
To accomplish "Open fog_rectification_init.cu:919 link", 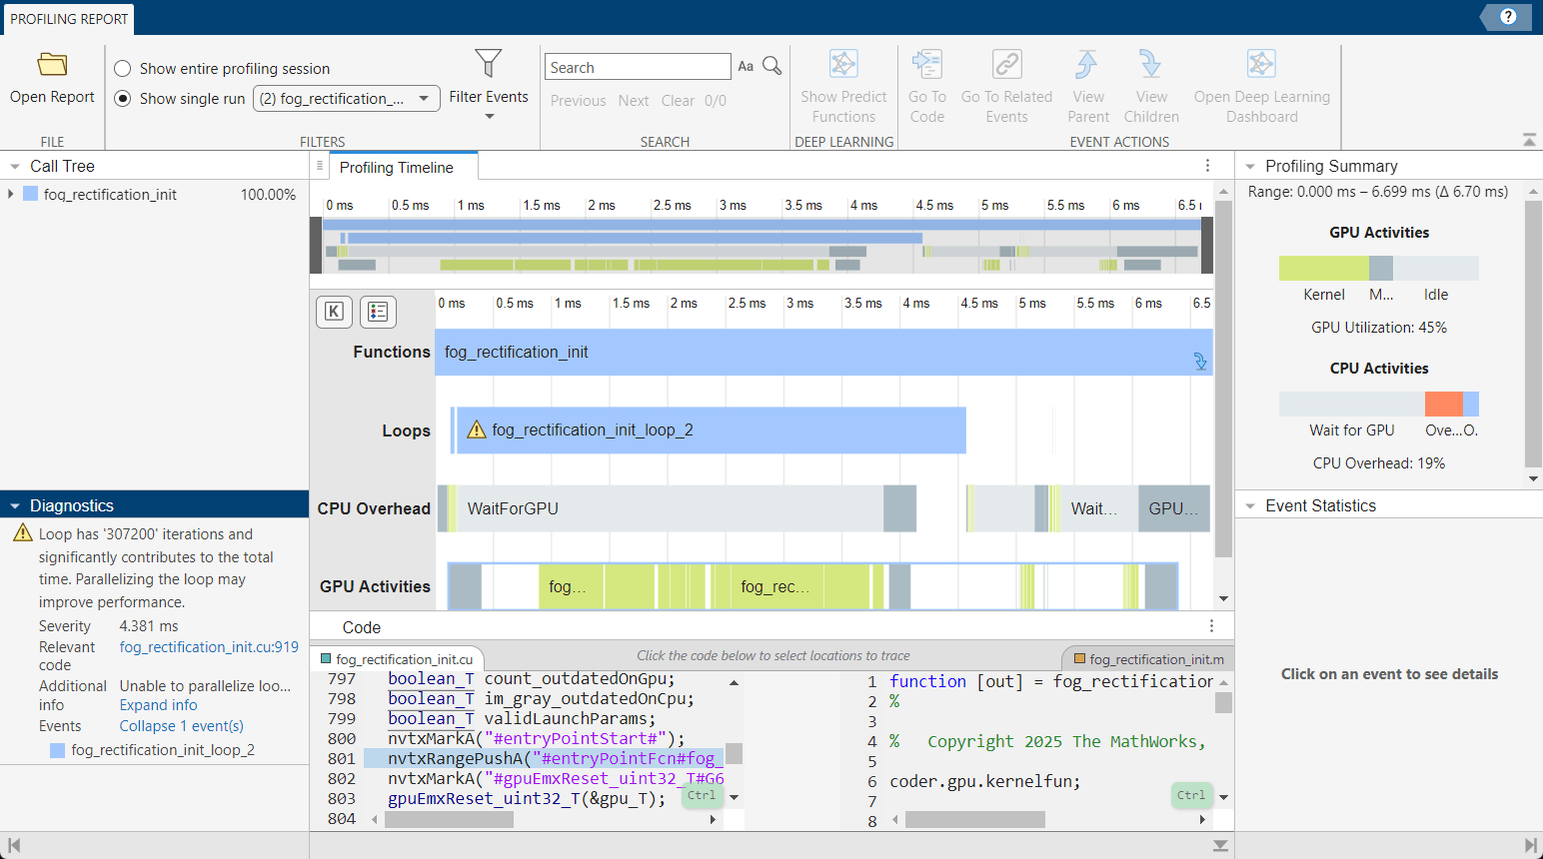I will pos(209,647).
